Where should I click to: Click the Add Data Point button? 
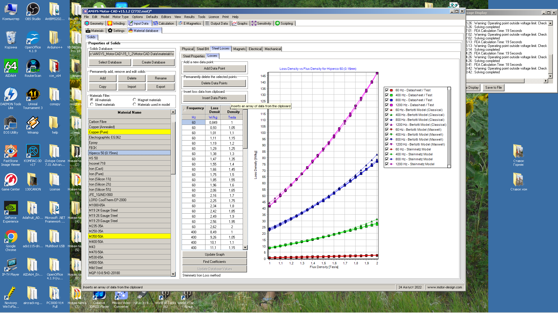(214, 68)
